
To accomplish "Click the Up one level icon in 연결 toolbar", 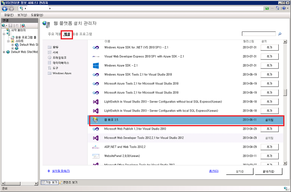I will 17,25.
